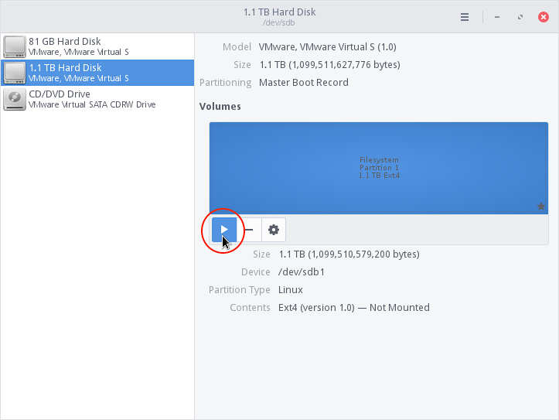This screenshot has width=559, height=420.
Task: Click the 81 GB hard disk drive icon
Action: click(x=15, y=47)
